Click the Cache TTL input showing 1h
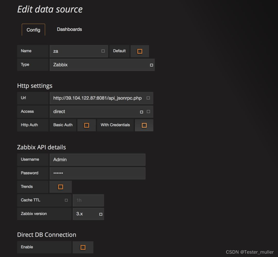The image size is (278, 257). (88, 201)
